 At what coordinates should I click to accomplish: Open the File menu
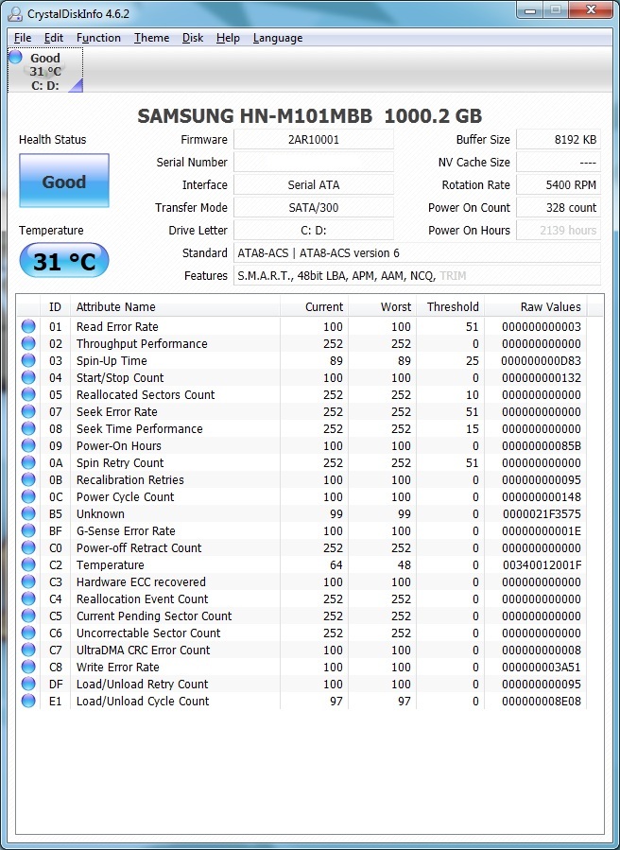tap(23, 38)
